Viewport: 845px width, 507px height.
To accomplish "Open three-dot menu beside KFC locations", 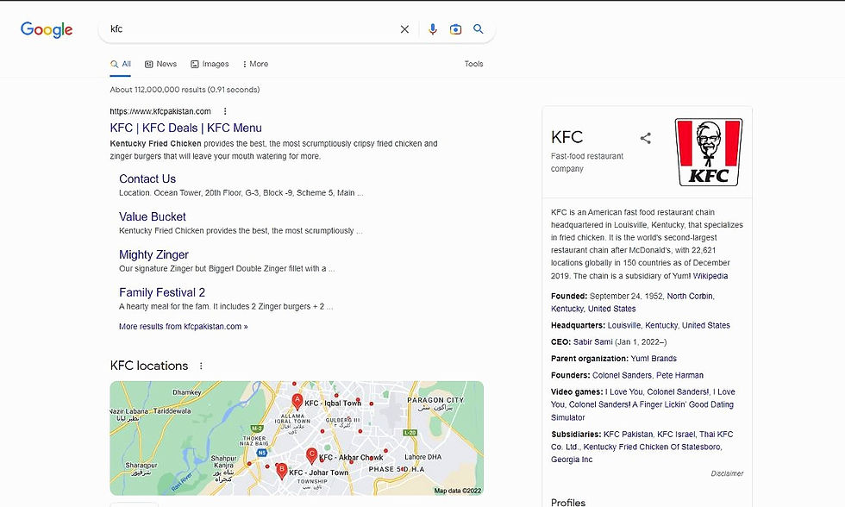I will point(201,366).
